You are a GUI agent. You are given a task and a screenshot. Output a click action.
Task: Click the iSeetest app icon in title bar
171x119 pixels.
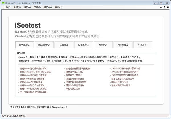(x=3, y=3)
